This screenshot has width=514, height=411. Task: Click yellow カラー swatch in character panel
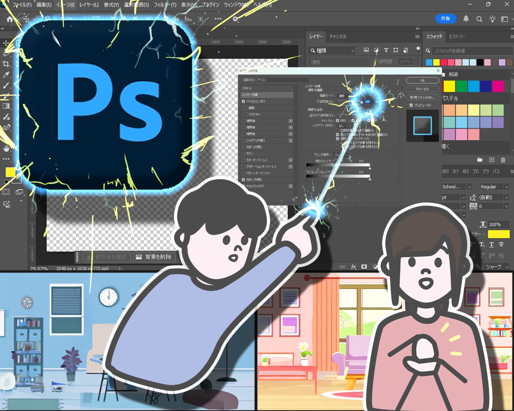498,234
